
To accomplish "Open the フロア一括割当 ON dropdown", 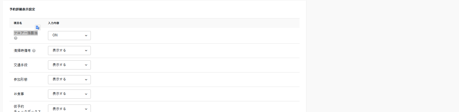I will (69, 35).
